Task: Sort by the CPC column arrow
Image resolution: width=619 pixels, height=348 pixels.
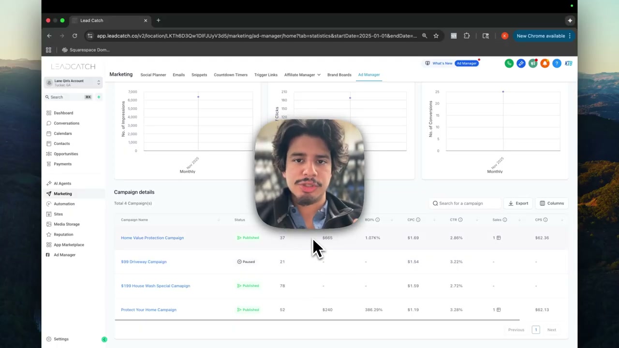Action: [435, 220]
